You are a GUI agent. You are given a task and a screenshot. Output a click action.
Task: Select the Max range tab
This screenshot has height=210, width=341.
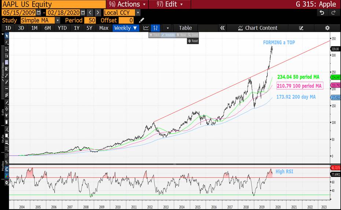[104, 28]
